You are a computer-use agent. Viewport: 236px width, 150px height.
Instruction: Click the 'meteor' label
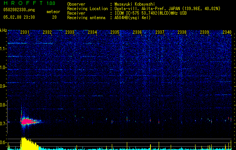(x=53, y=12)
